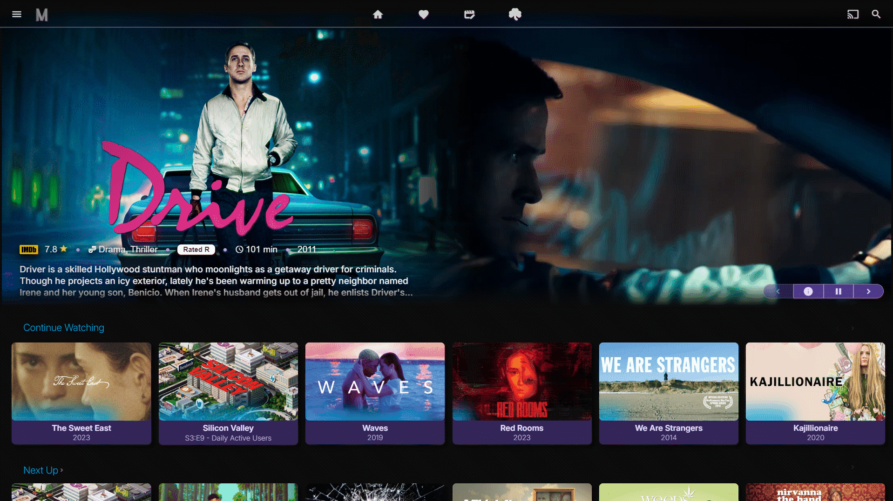893x501 pixels.
Task: Click the M logo in header
Action: point(42,15)
